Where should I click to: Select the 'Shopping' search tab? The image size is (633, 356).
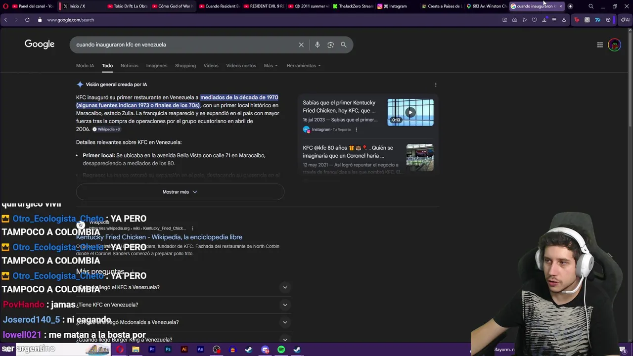coord(185,66)
